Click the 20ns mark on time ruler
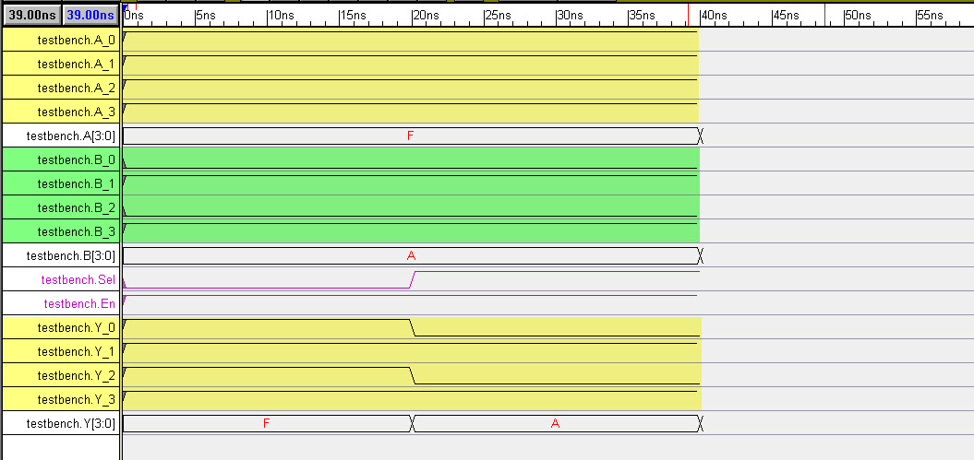974x460 pixels. point(425,16)
